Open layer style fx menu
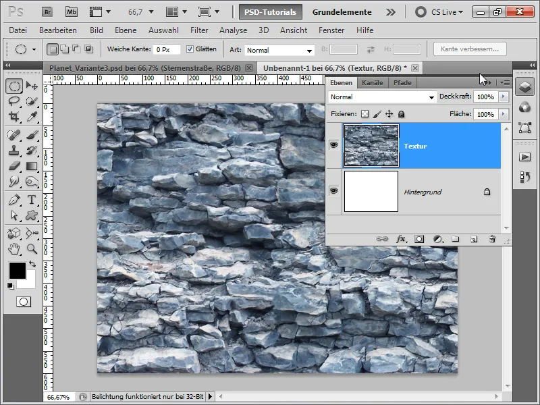The width and height of the screenshot is (540, 405). click(x=402, y=239)
